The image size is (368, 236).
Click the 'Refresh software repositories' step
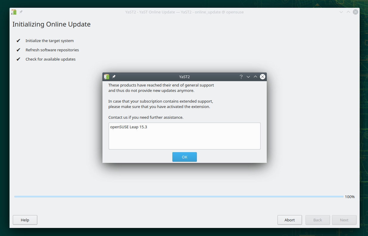pyautogui.click(x=52, y=50)
